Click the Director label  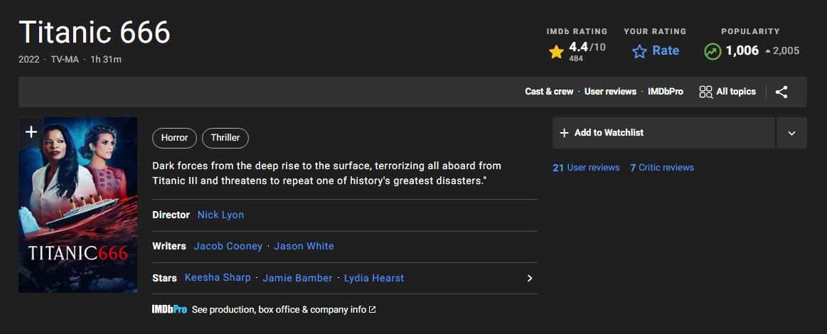point(171,215)
